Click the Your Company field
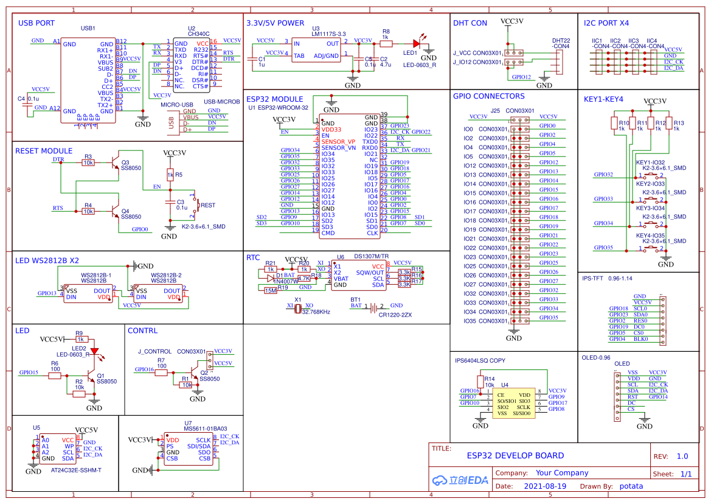This screenshot has width=711, height=504. click(x=561, y=473)
